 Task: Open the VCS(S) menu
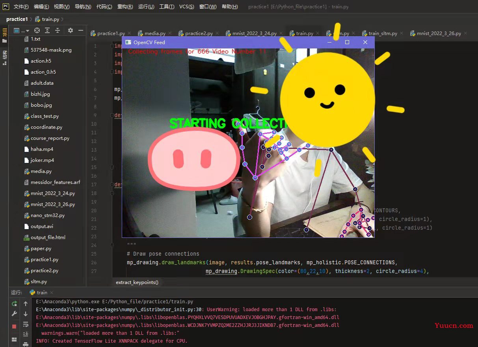coord(186,7)
